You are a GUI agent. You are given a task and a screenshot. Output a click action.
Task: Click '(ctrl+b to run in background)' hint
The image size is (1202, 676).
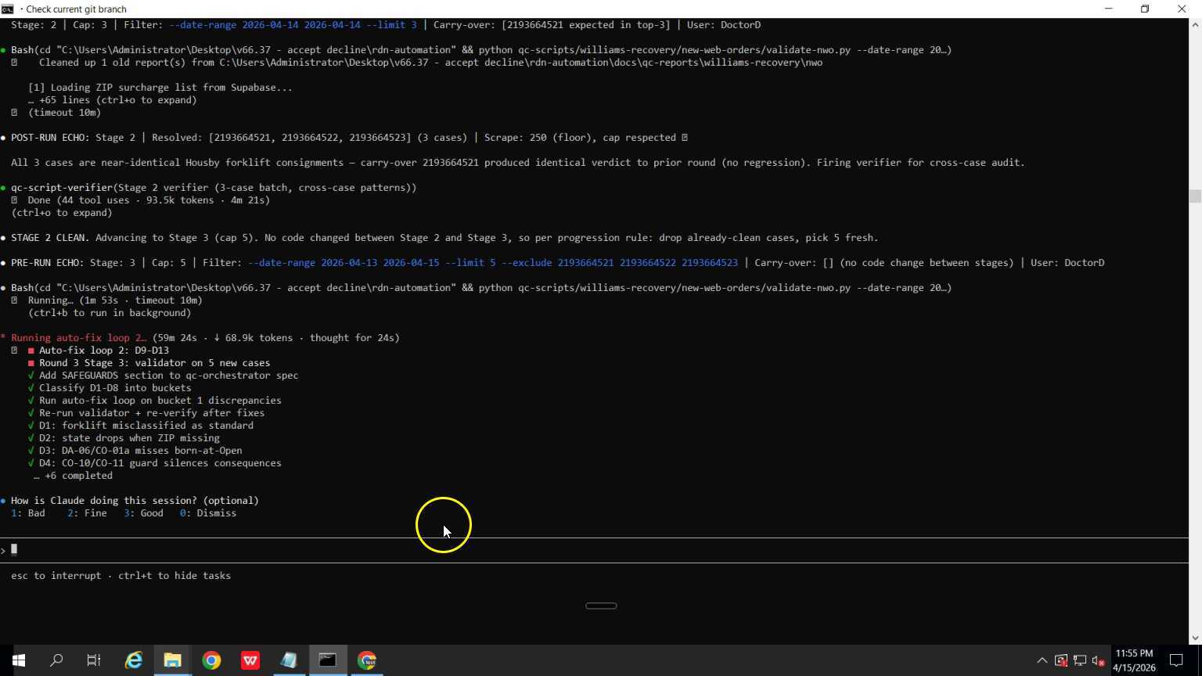pyautogui.click(x=110, y=313)
